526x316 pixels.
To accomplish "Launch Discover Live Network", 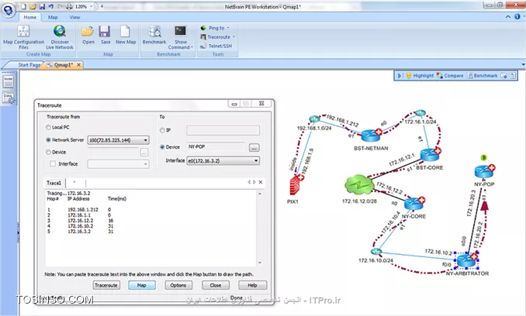I will (60, 37).
